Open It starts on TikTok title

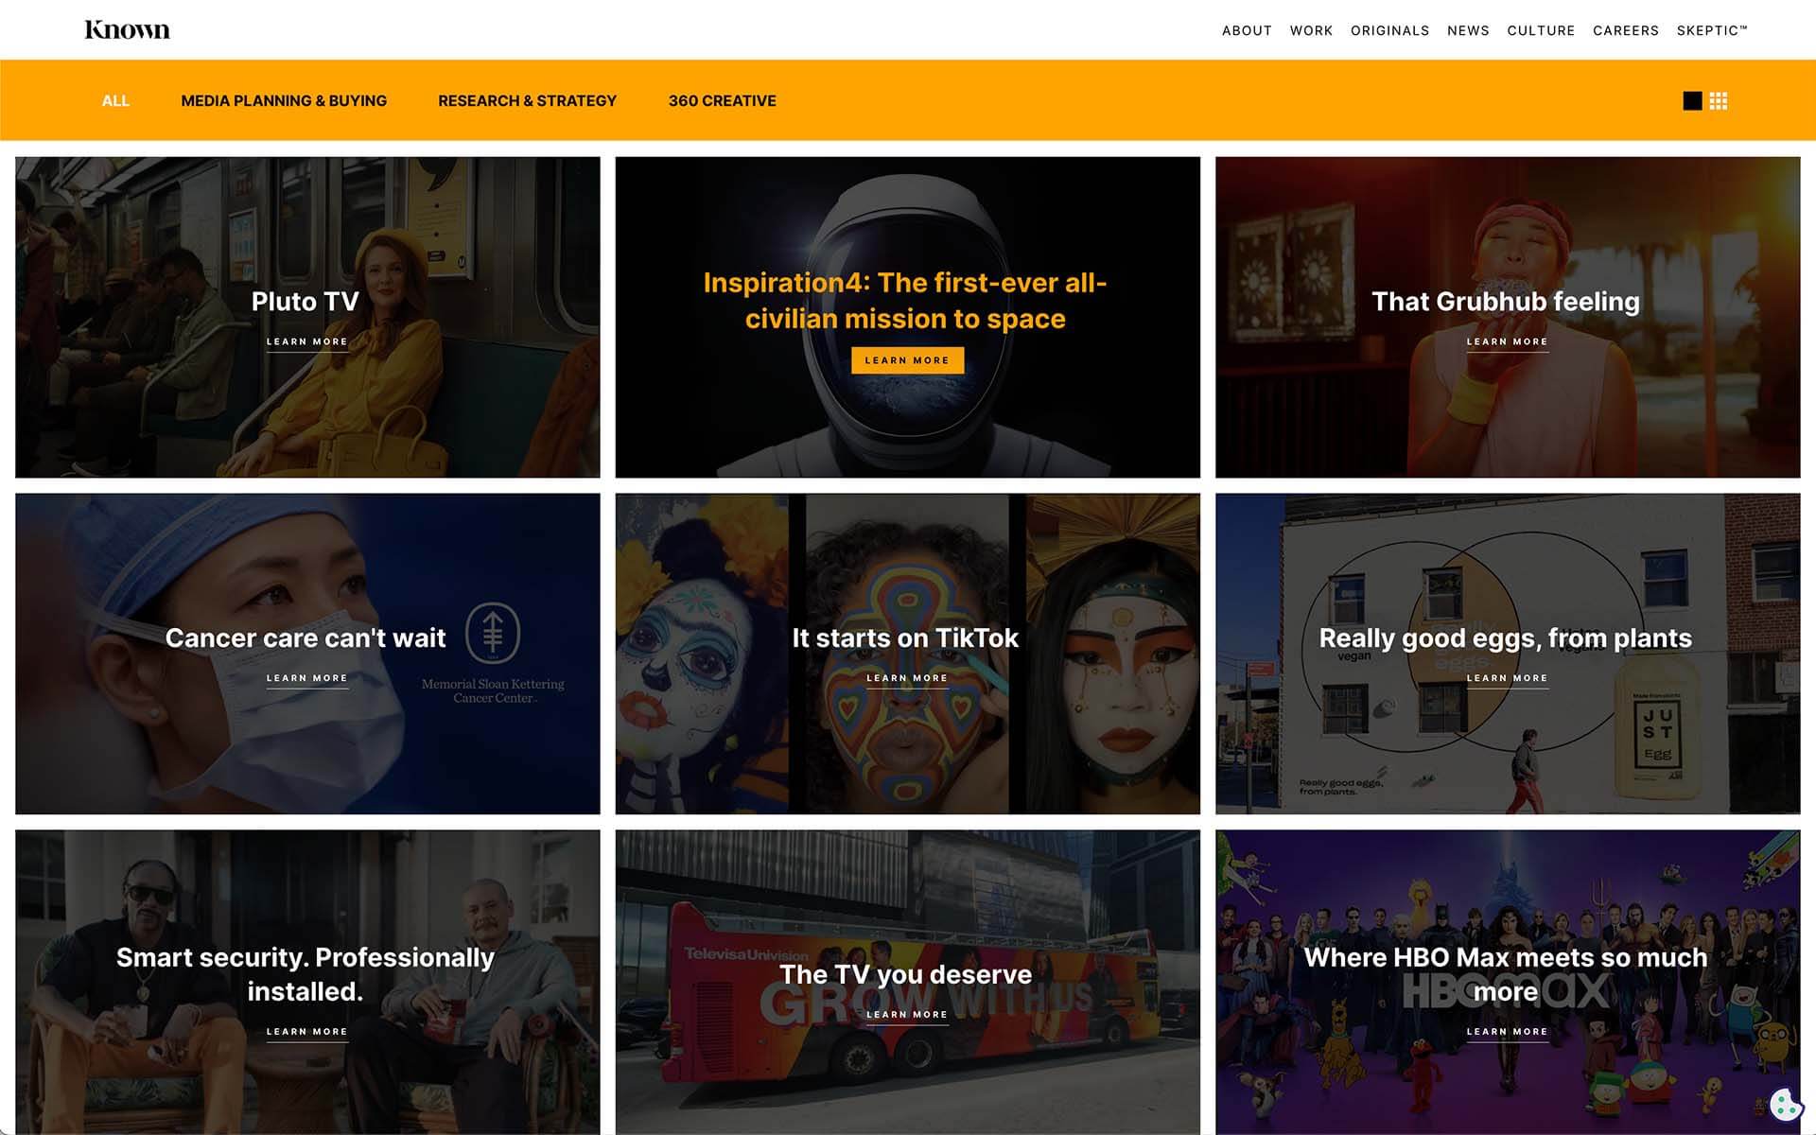905,638
